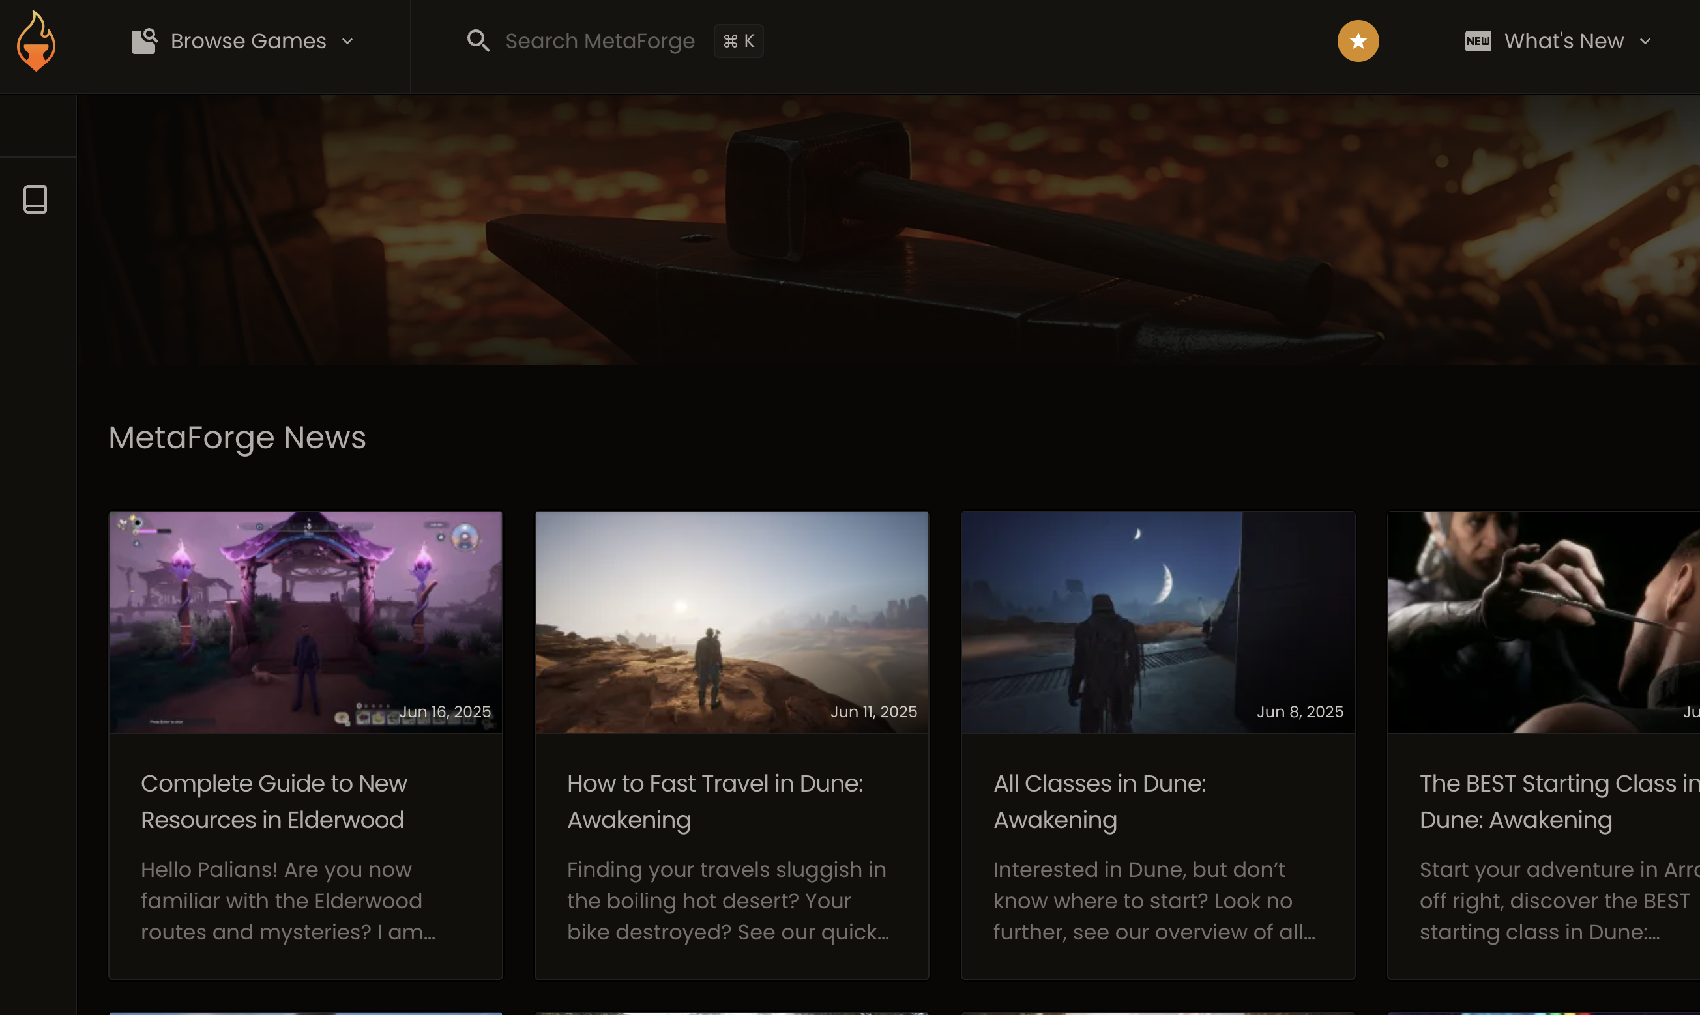Expand the Browse Games chevron
The height and width of the screenshot is (1015, 1700).
pyautogui.click(x=347, y=42)
